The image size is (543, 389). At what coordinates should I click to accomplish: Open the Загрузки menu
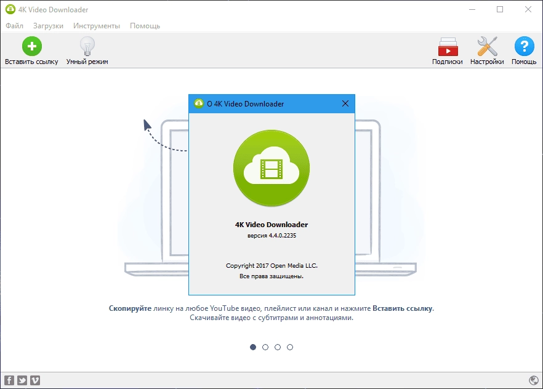point(48,26)
